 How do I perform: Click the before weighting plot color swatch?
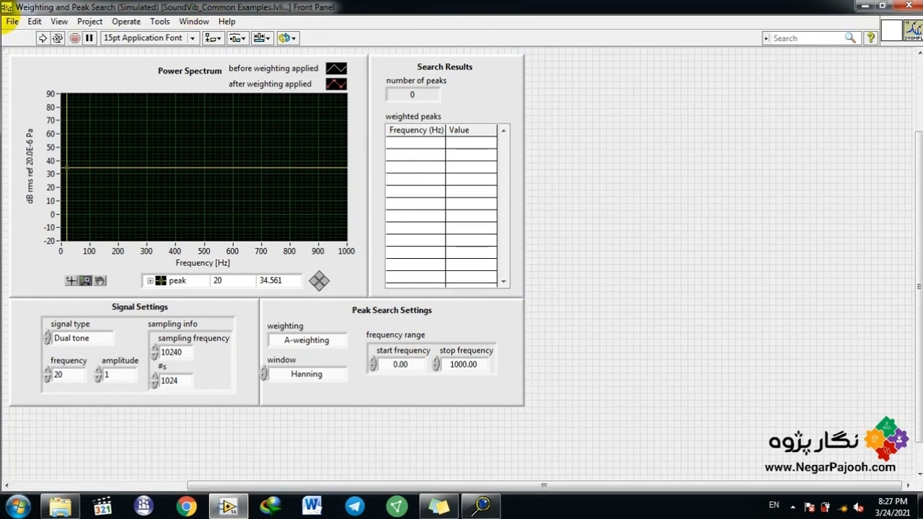pos(336,68)
